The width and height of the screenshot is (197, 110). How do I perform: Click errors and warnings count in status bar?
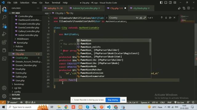point(30,102)
